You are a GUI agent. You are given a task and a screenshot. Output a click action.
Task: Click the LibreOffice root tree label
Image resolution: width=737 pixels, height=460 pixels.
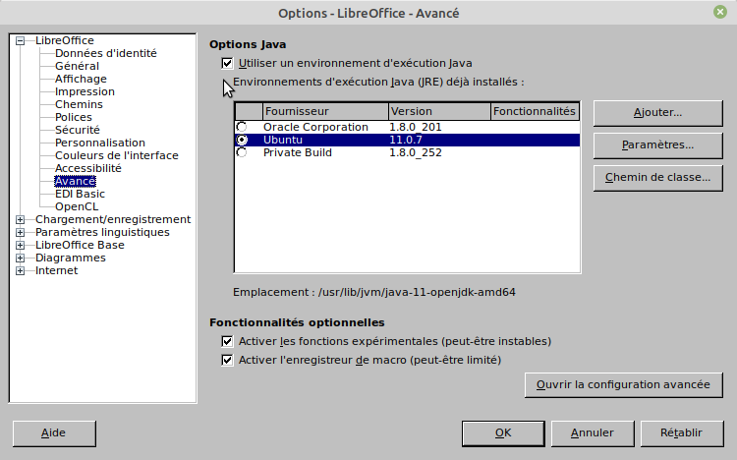[65, 40]
